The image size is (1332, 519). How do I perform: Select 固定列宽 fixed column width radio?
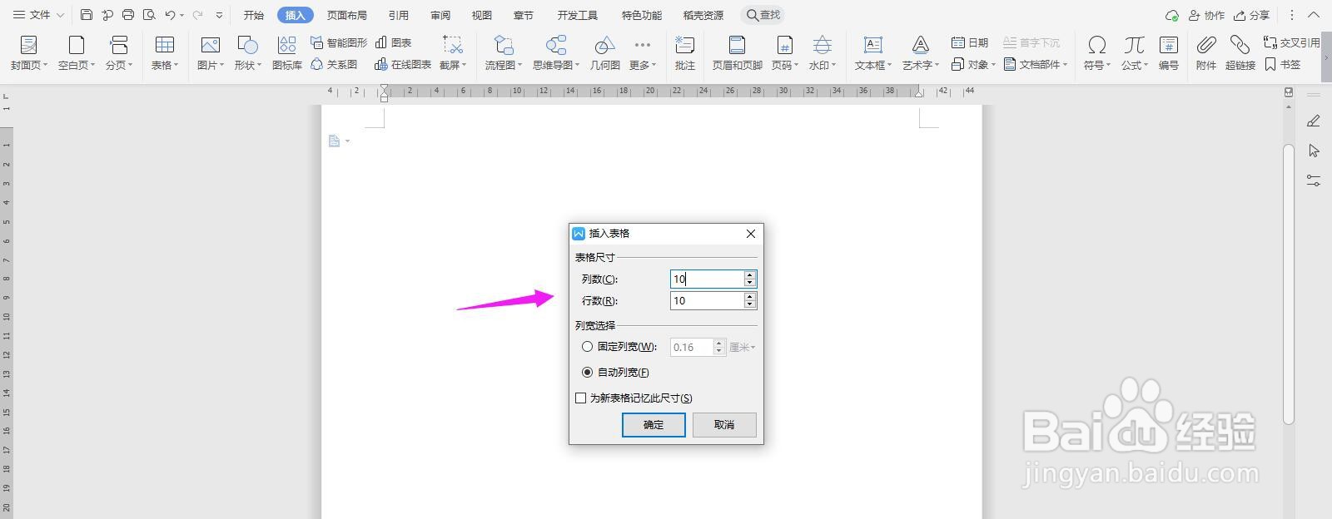coord(588,347)
